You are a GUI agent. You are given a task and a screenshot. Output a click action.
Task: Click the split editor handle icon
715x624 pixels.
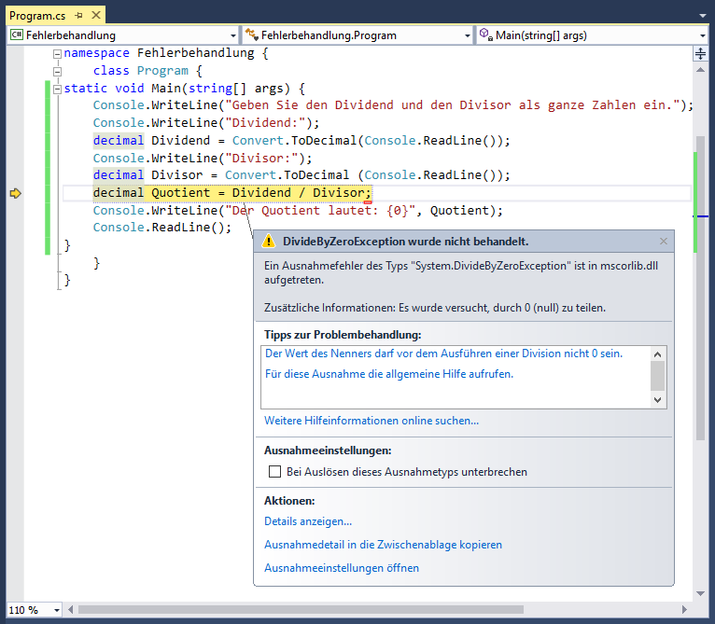700,53
